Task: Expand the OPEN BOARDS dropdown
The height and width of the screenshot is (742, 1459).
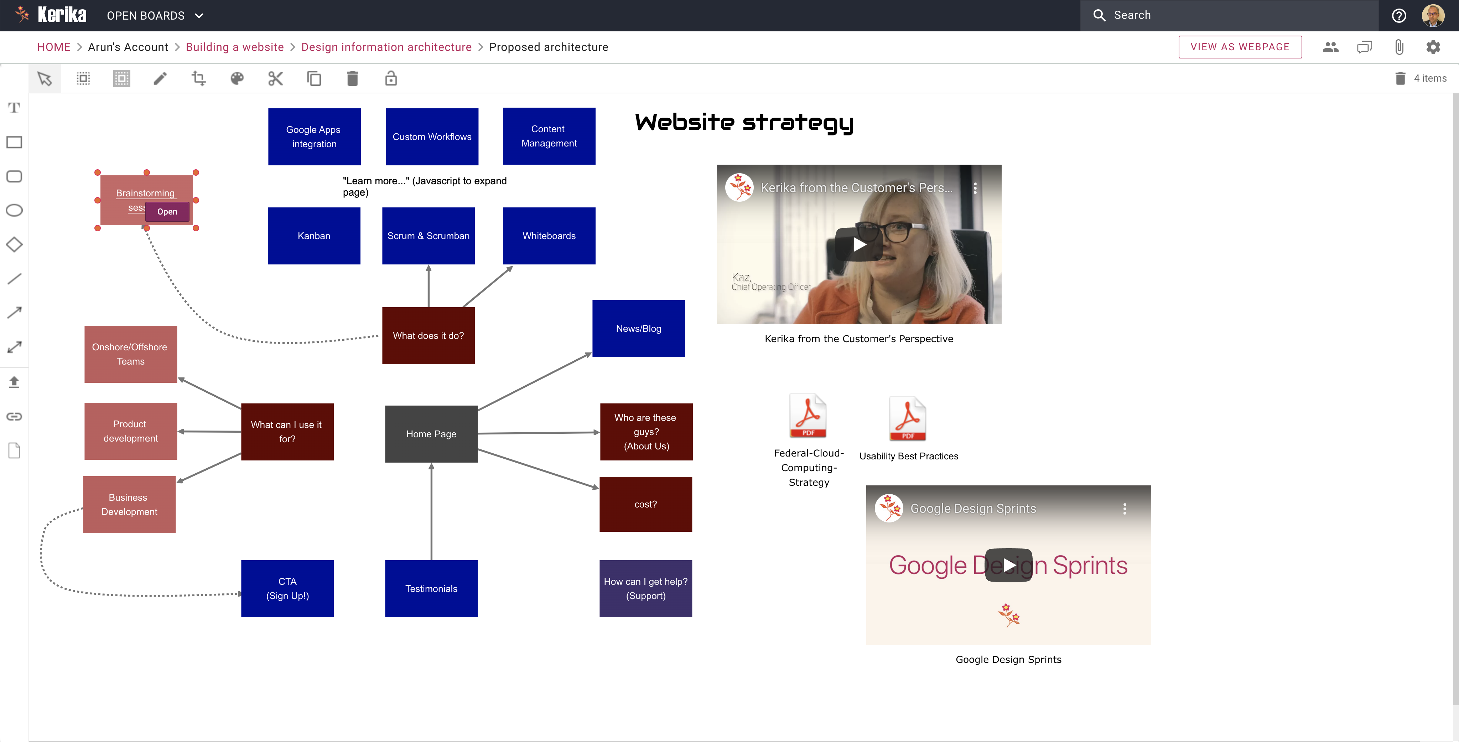Action: click(x=155, y=15)
